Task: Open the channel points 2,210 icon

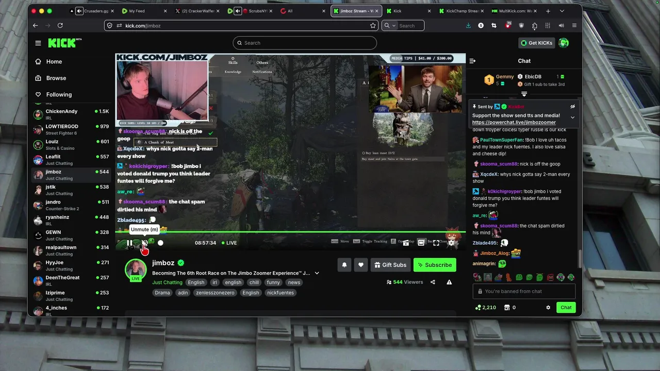Action: click(x=478, y=308)
